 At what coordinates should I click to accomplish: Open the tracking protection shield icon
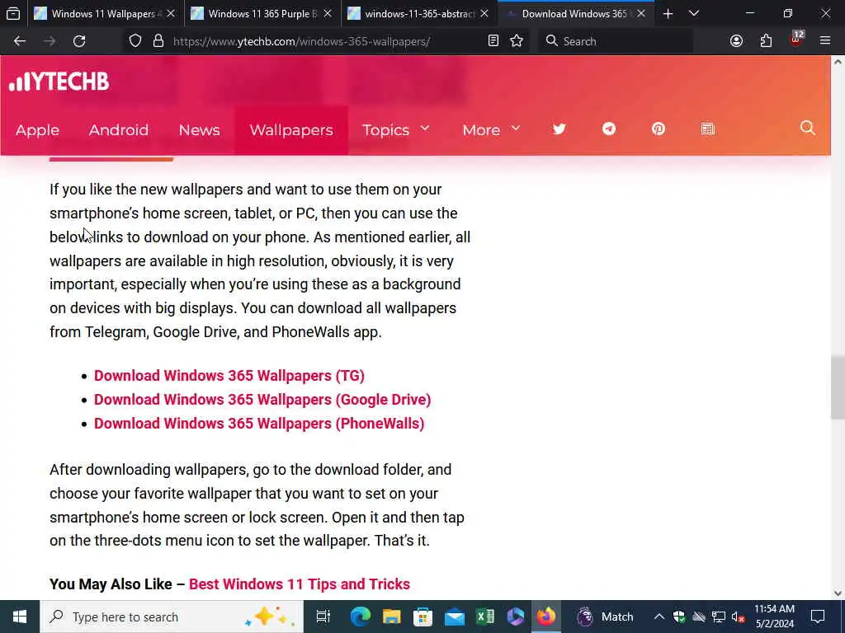coord(135,41)
